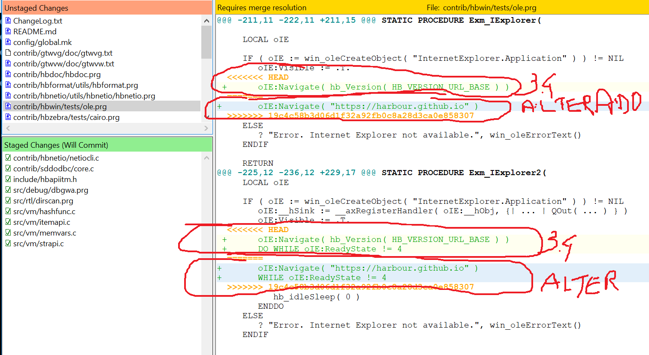Stage ChangeLog.txt via its file icon
This screenshot has height=355, width=649.
click(8, 21)
